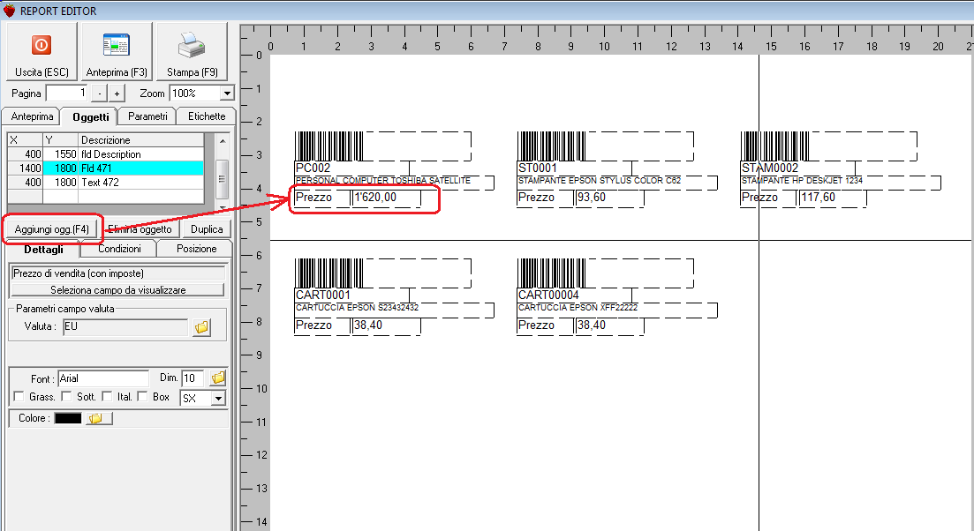Select 'CARTUCCIA EPSON S23432432' description
Screen dimensions: 974x531
pos(357,308)
